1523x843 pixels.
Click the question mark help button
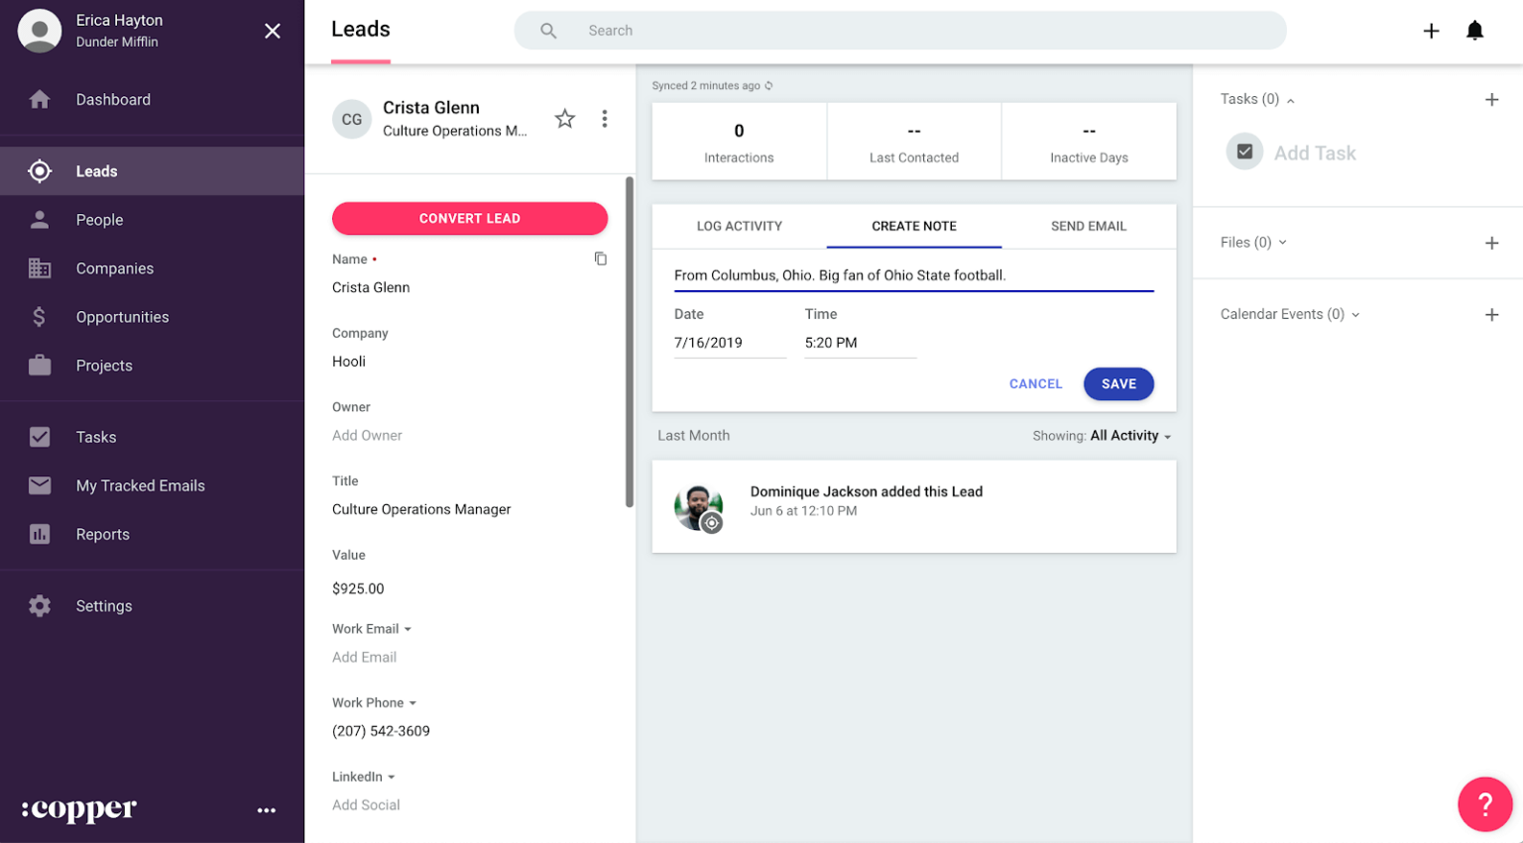pyautogui.click(x=1484, y=804)
